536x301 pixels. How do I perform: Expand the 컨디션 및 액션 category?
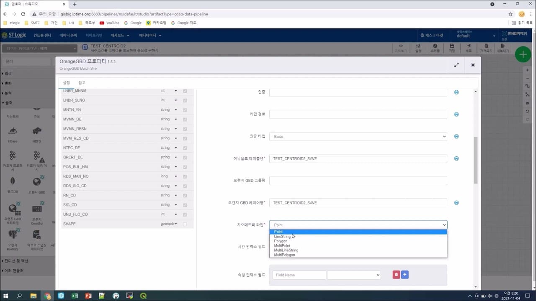pyautogui.click(x=15, y=261)
